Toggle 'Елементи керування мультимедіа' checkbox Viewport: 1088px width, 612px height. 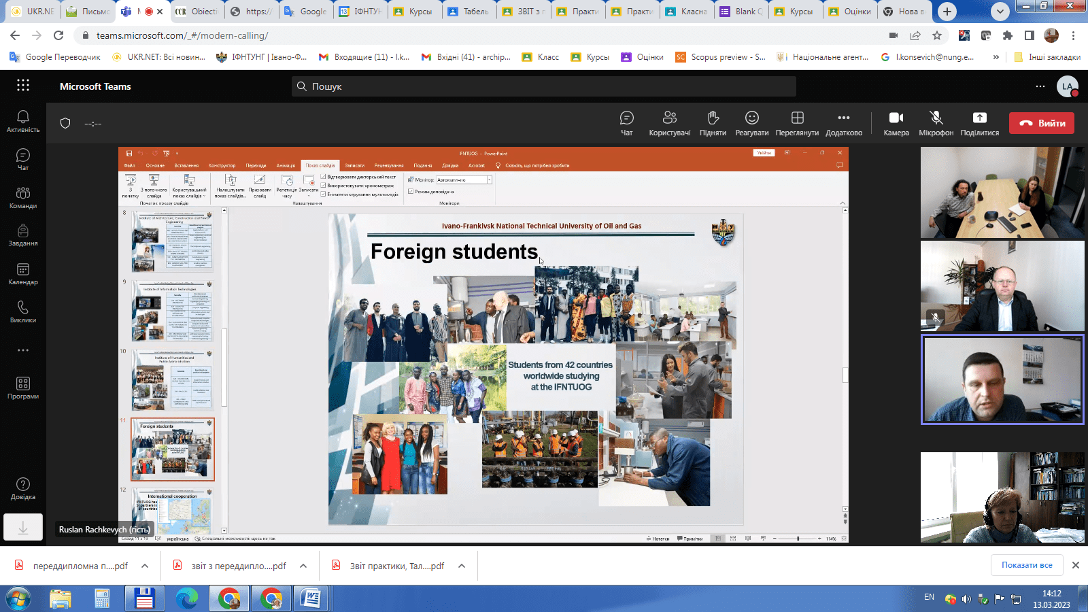coord(324,194)
